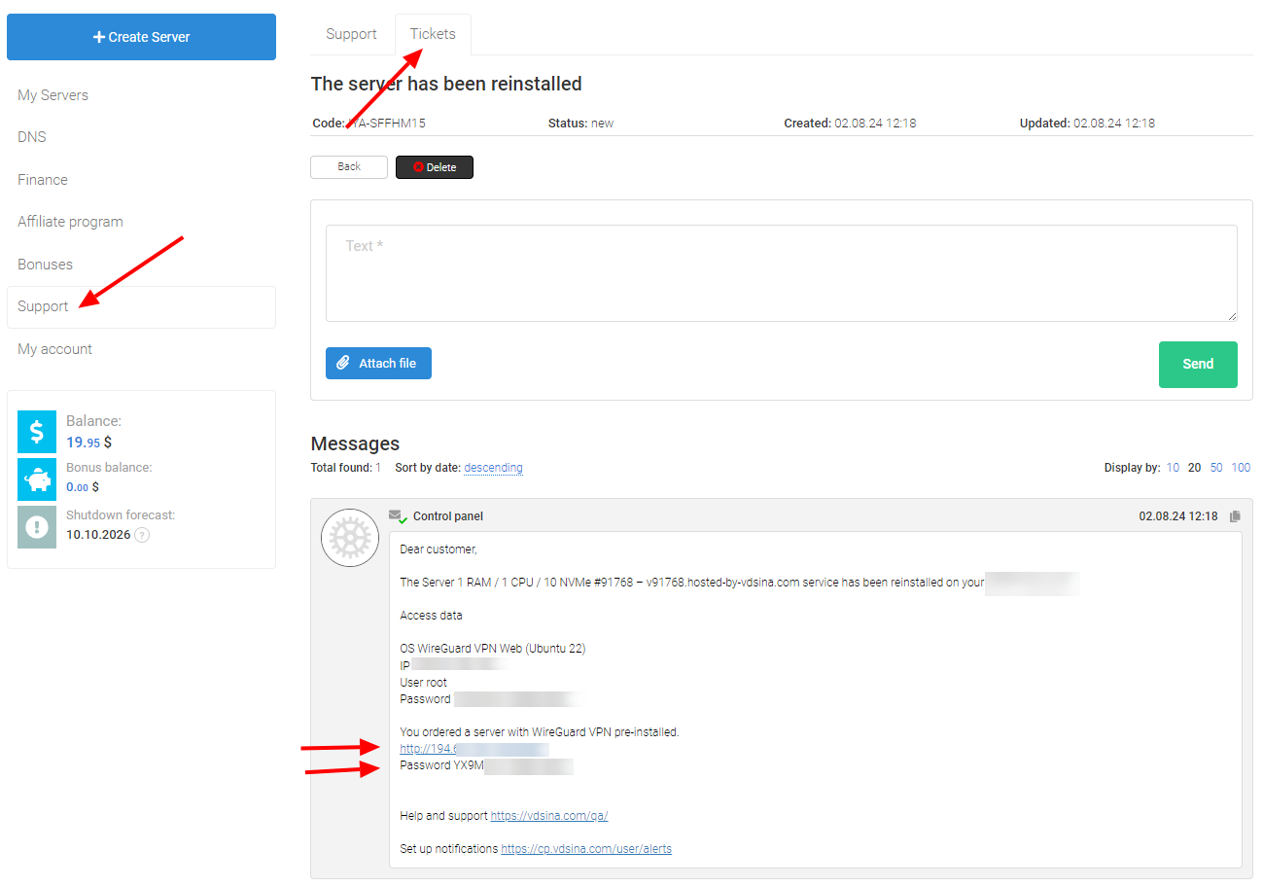Send the ticket reply

tap(1198, 365)
